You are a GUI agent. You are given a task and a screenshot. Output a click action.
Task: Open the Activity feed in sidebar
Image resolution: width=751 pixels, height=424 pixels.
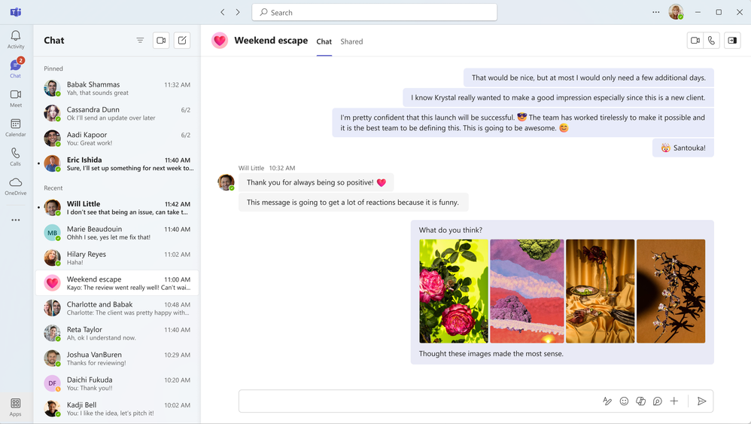[x=15, y=39]
